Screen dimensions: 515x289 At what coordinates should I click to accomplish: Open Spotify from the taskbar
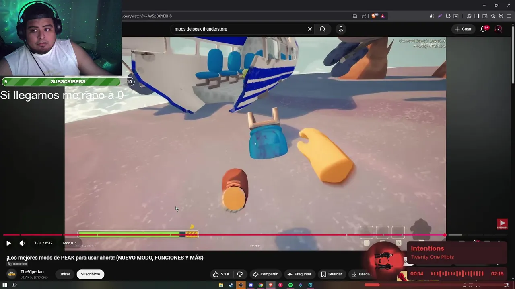[x=290, y=285]
